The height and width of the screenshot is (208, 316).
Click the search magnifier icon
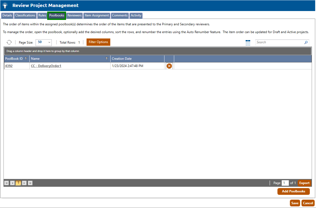tap(306, 43)
